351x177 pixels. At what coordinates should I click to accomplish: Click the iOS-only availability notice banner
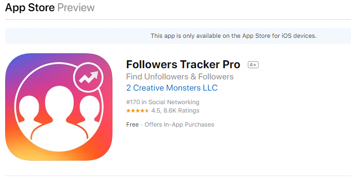[x=178, y=36]
